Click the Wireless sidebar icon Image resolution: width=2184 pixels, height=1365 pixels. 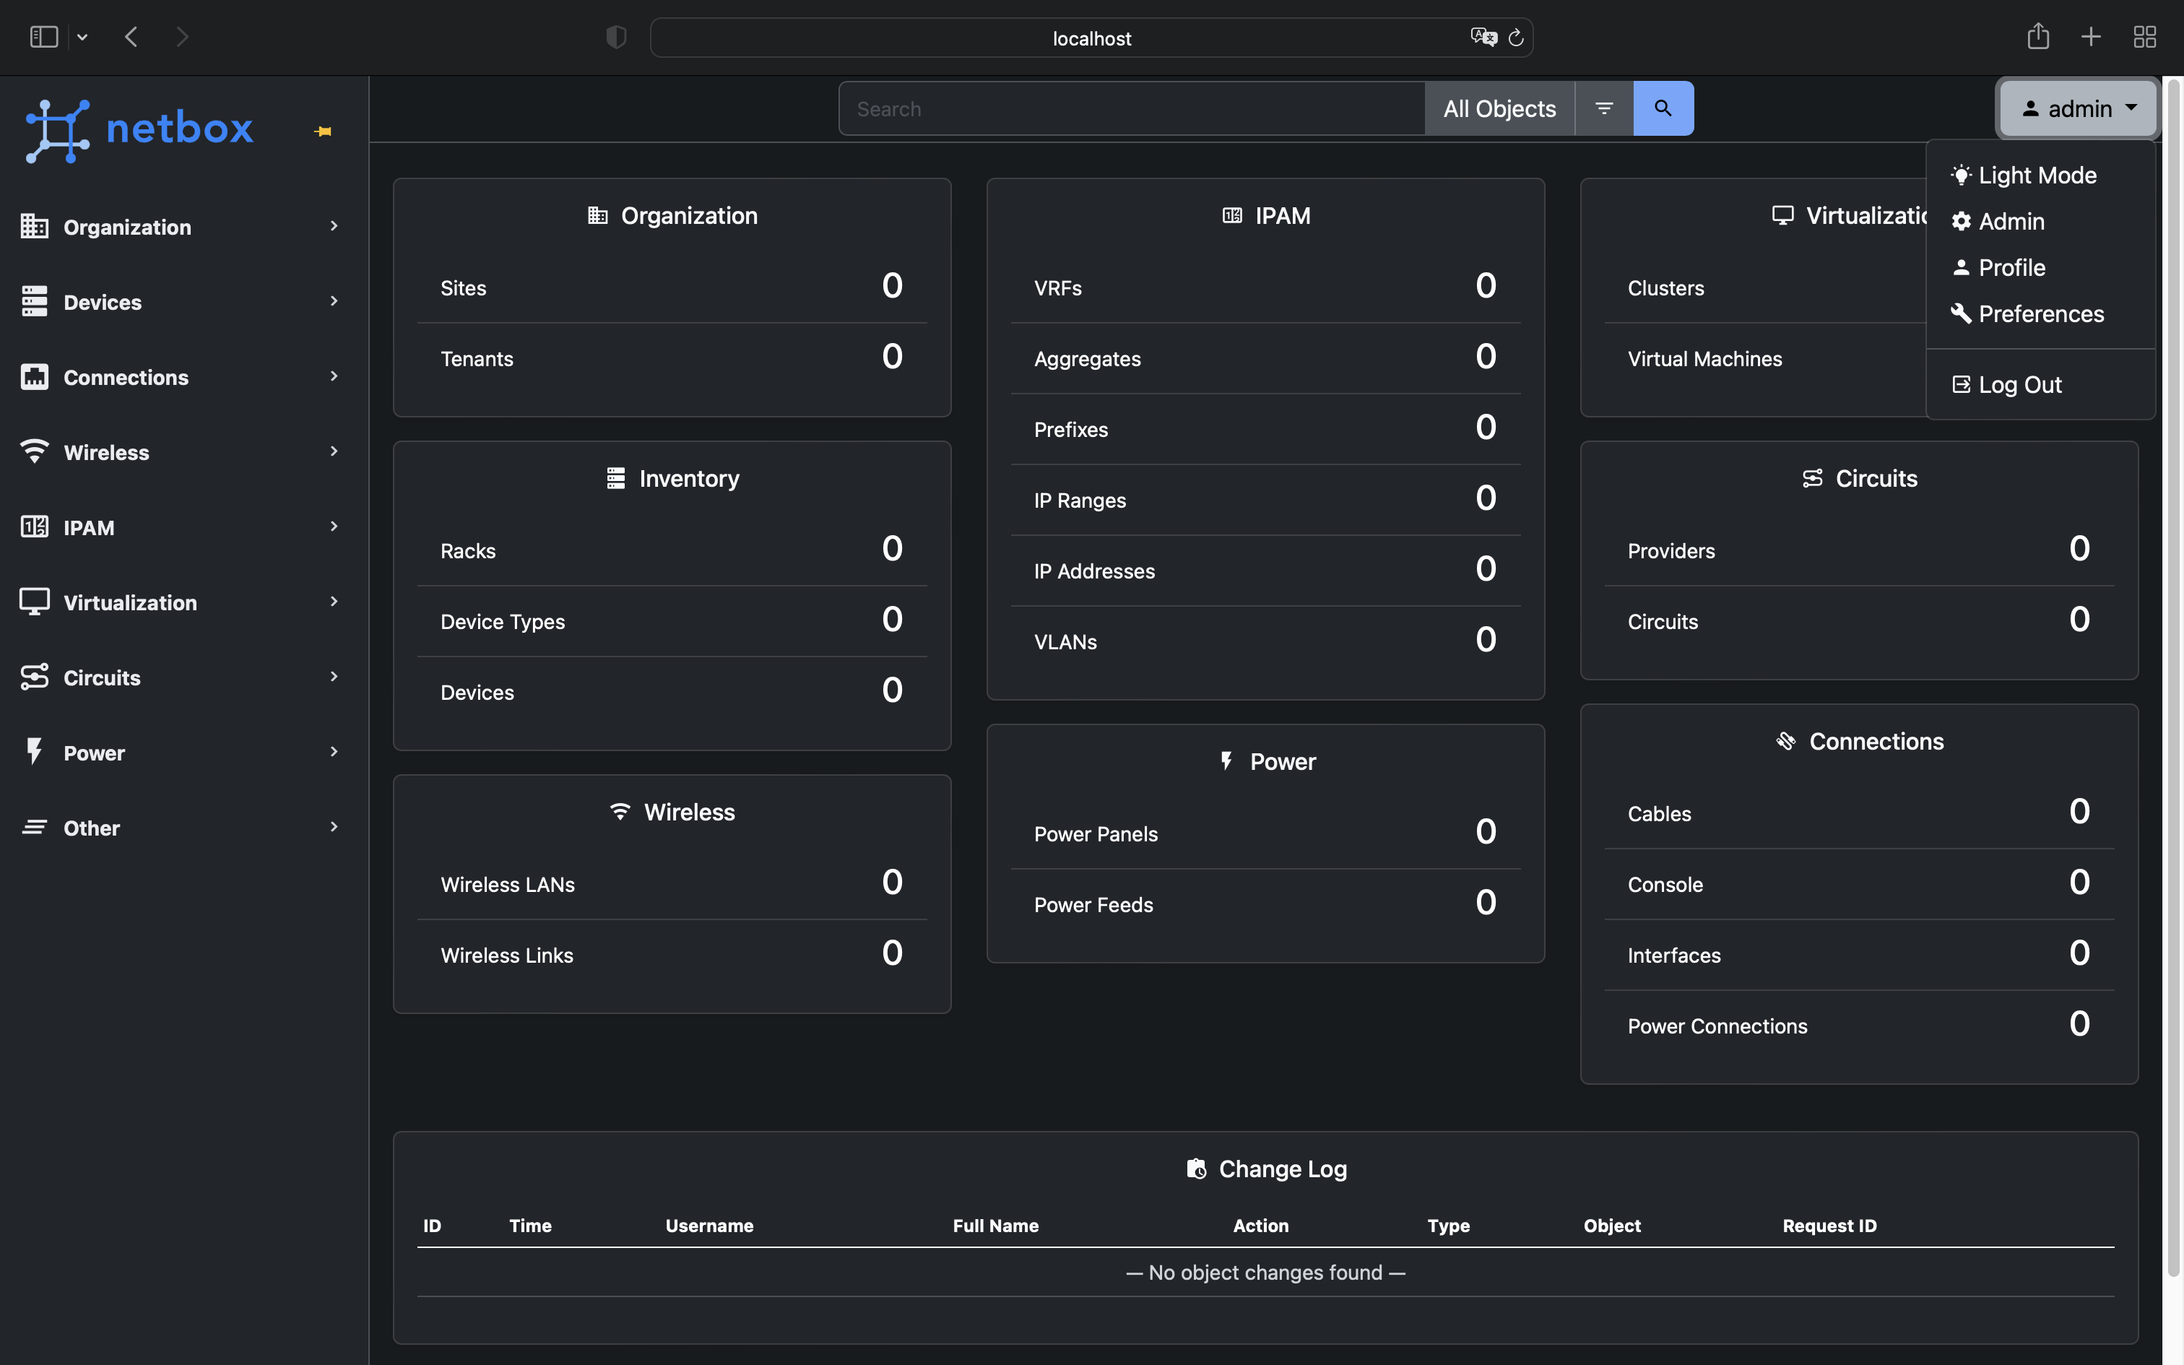click(x=34, y=451)
